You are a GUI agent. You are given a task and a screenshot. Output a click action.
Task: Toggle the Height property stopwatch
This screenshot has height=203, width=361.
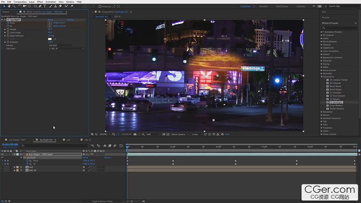pos(8,29)
